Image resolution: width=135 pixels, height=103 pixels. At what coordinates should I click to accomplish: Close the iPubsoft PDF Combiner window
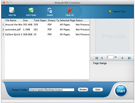point(4,3)
